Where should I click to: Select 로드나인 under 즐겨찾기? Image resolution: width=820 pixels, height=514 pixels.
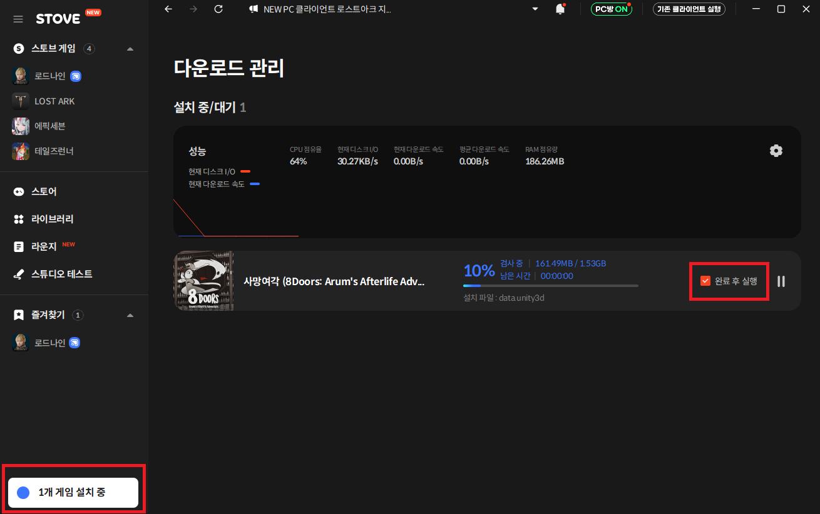pos(50,343)
